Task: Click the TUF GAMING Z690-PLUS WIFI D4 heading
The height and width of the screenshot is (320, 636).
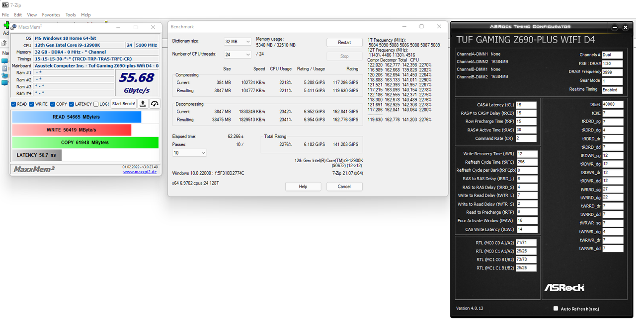Action: (x=525, y=40)
